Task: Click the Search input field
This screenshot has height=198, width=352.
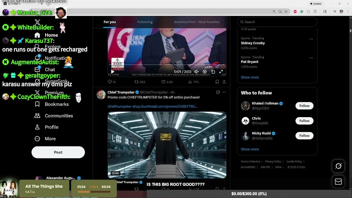Action: pyautogui.click(x=277, y=22)
